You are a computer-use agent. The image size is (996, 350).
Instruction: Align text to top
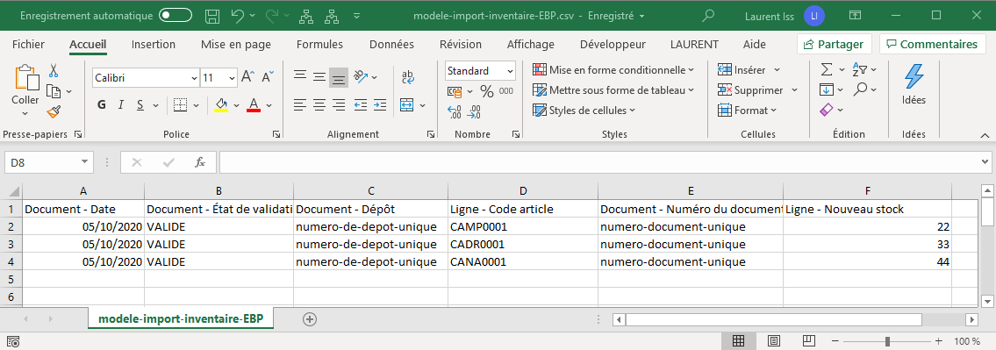click(x=300, y=77)
